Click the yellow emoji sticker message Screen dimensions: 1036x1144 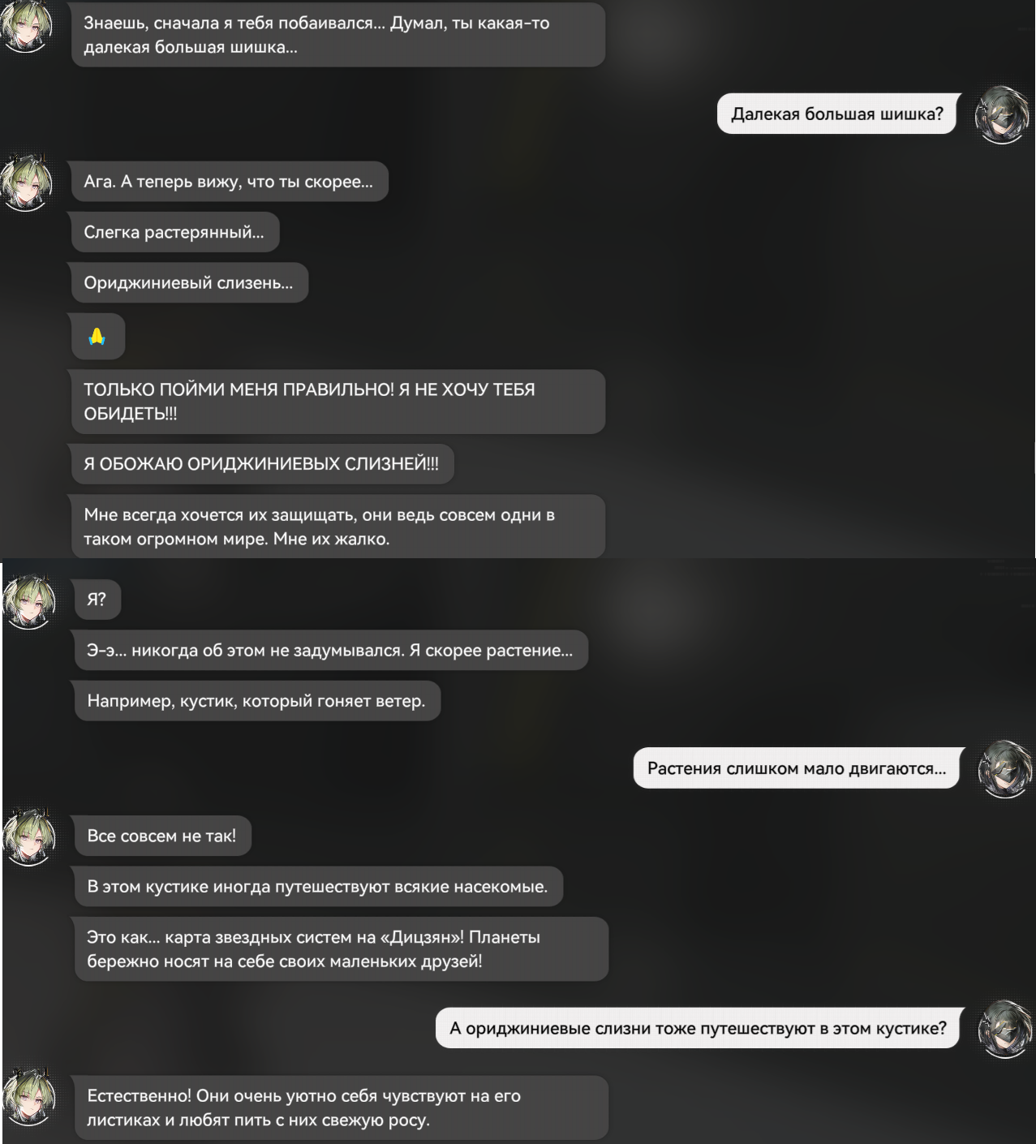click(97, 336)
